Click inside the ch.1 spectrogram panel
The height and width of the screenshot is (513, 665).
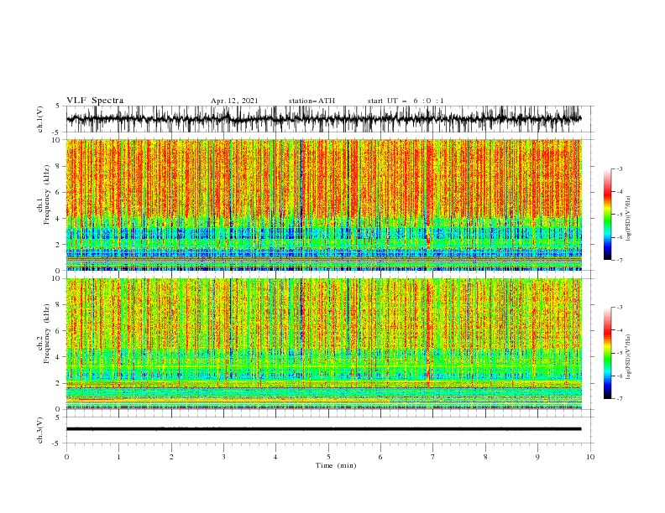coord(323,205)
